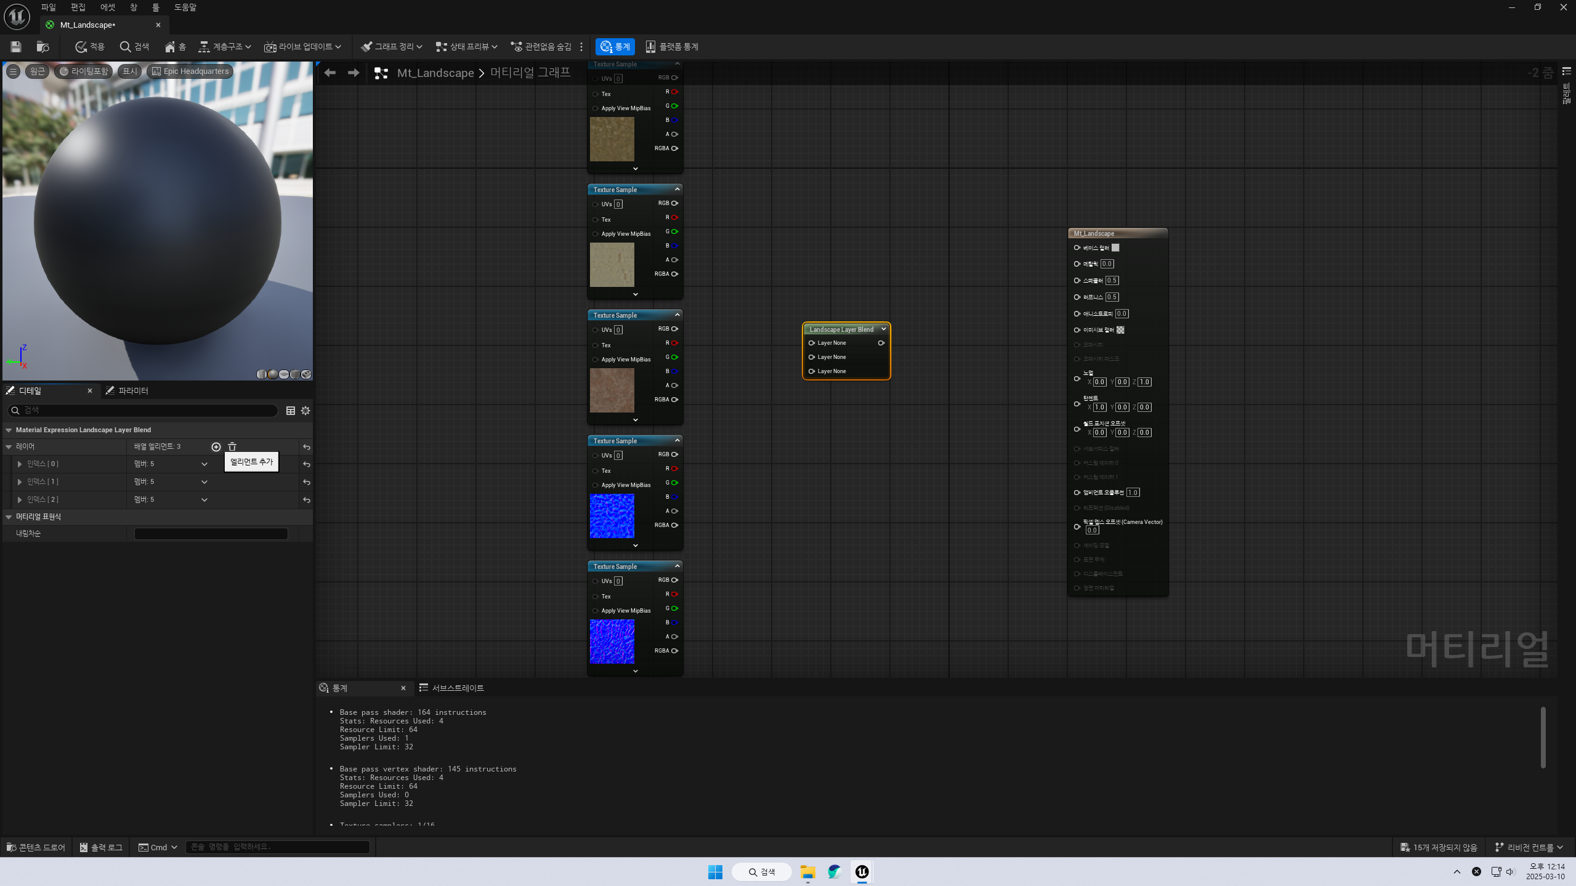This screenshot has height=886, width=1576.
Task: Add an element to Layers array
Action: coord(216,447)
